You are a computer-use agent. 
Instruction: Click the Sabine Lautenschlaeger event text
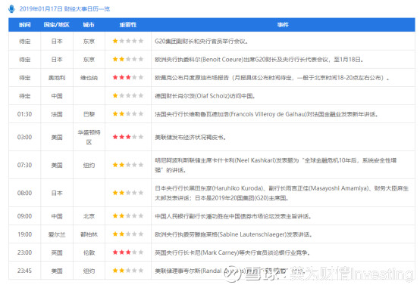[234, 234]
